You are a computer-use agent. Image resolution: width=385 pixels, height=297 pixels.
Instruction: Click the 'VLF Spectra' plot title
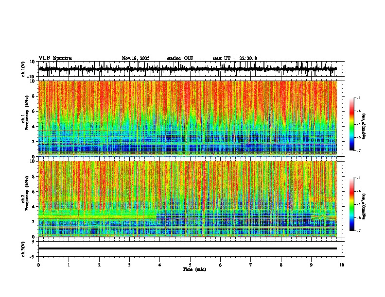click(x=55, y=58)
